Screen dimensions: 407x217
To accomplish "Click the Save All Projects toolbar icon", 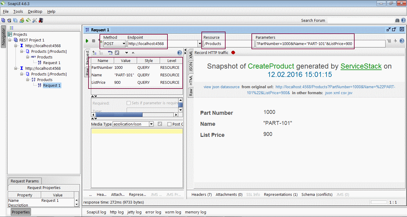I will 15,20.
